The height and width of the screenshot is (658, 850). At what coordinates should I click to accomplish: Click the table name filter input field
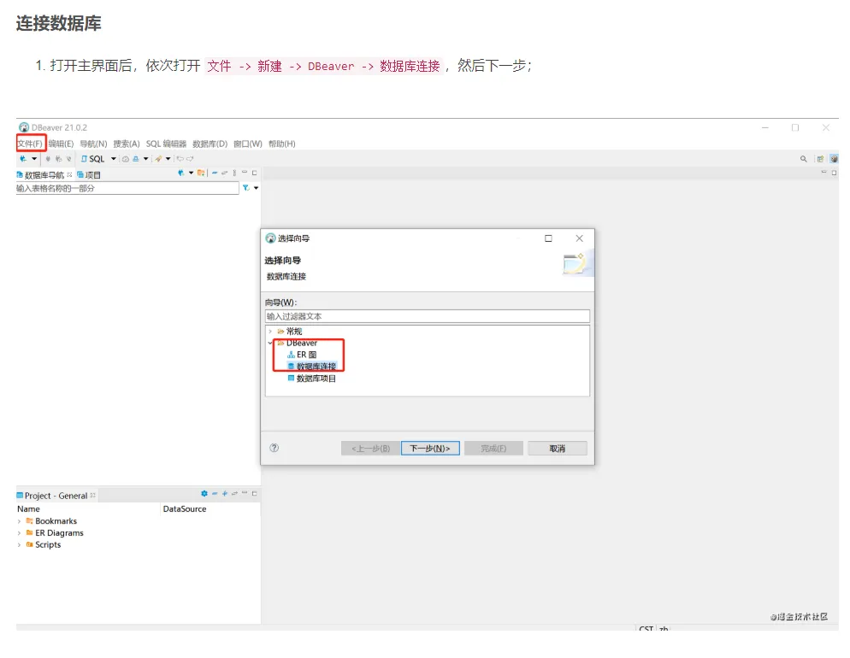point(127,189)
